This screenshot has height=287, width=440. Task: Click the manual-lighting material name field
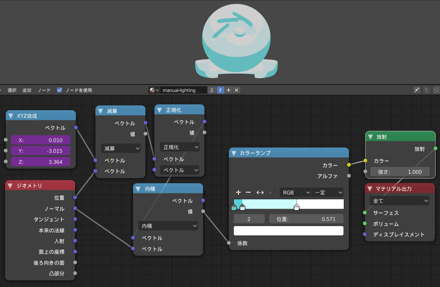183,90
